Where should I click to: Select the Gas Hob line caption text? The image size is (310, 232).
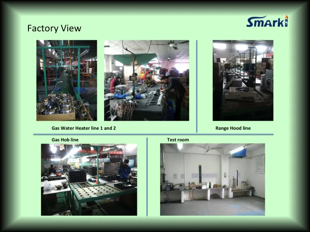pyautogui.click(x=65, y=140)
